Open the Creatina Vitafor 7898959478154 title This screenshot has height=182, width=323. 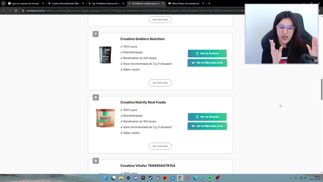[148, 166]
